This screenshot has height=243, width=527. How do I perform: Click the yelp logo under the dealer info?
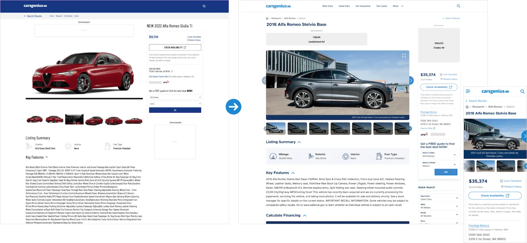[x=424, y=134]
